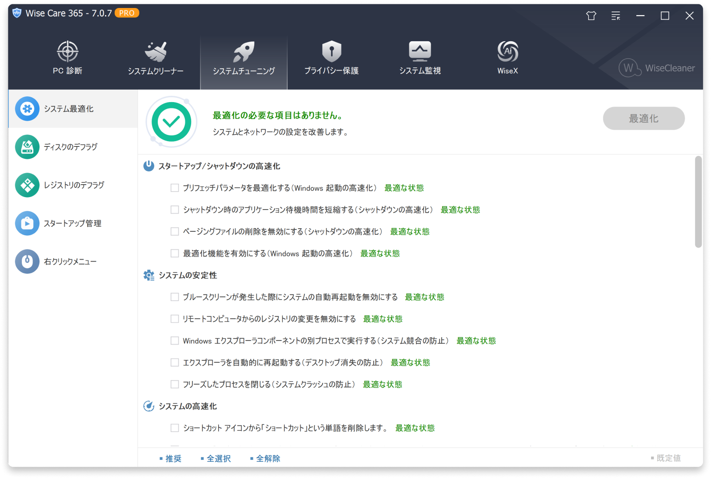Image resolution: width=711 pixels, height=479 pixels.
Task: Open レジストリのデフラグ
Action: pyautogui.click(x=73, y=185)
